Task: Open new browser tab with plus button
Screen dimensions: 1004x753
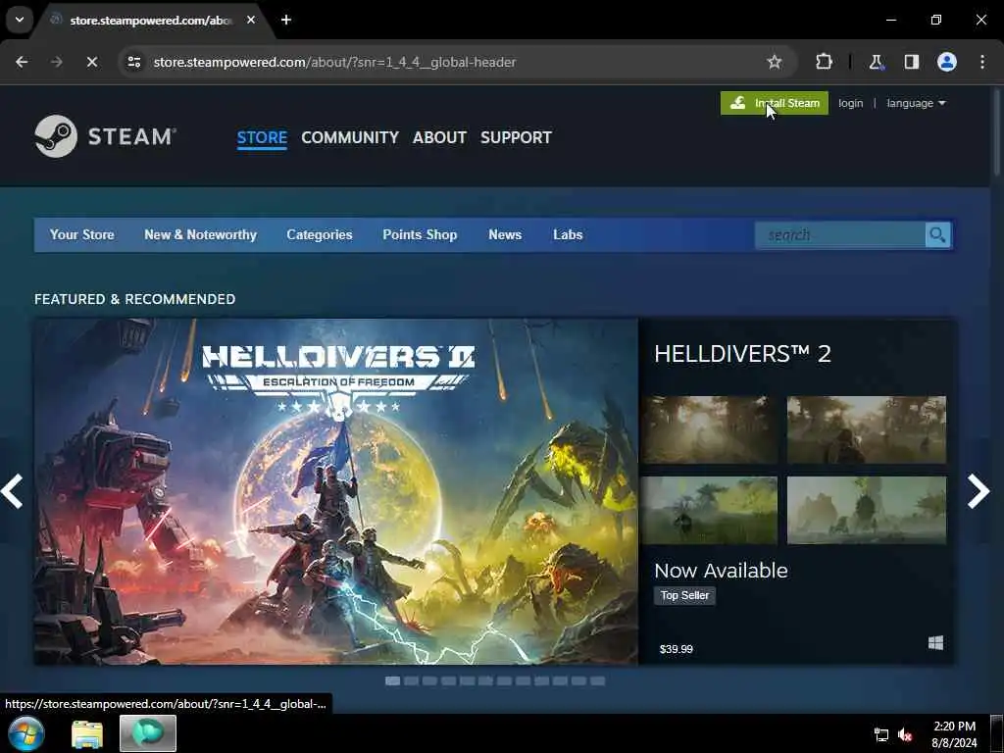Action: (286, 20)
